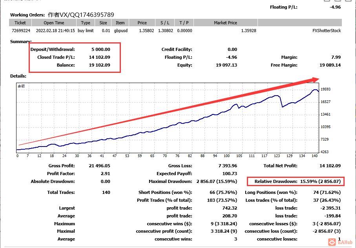This screenshot has height=248, width=356.
Task: Click the stop loss value 1.30802
Action: coord(166,31)
